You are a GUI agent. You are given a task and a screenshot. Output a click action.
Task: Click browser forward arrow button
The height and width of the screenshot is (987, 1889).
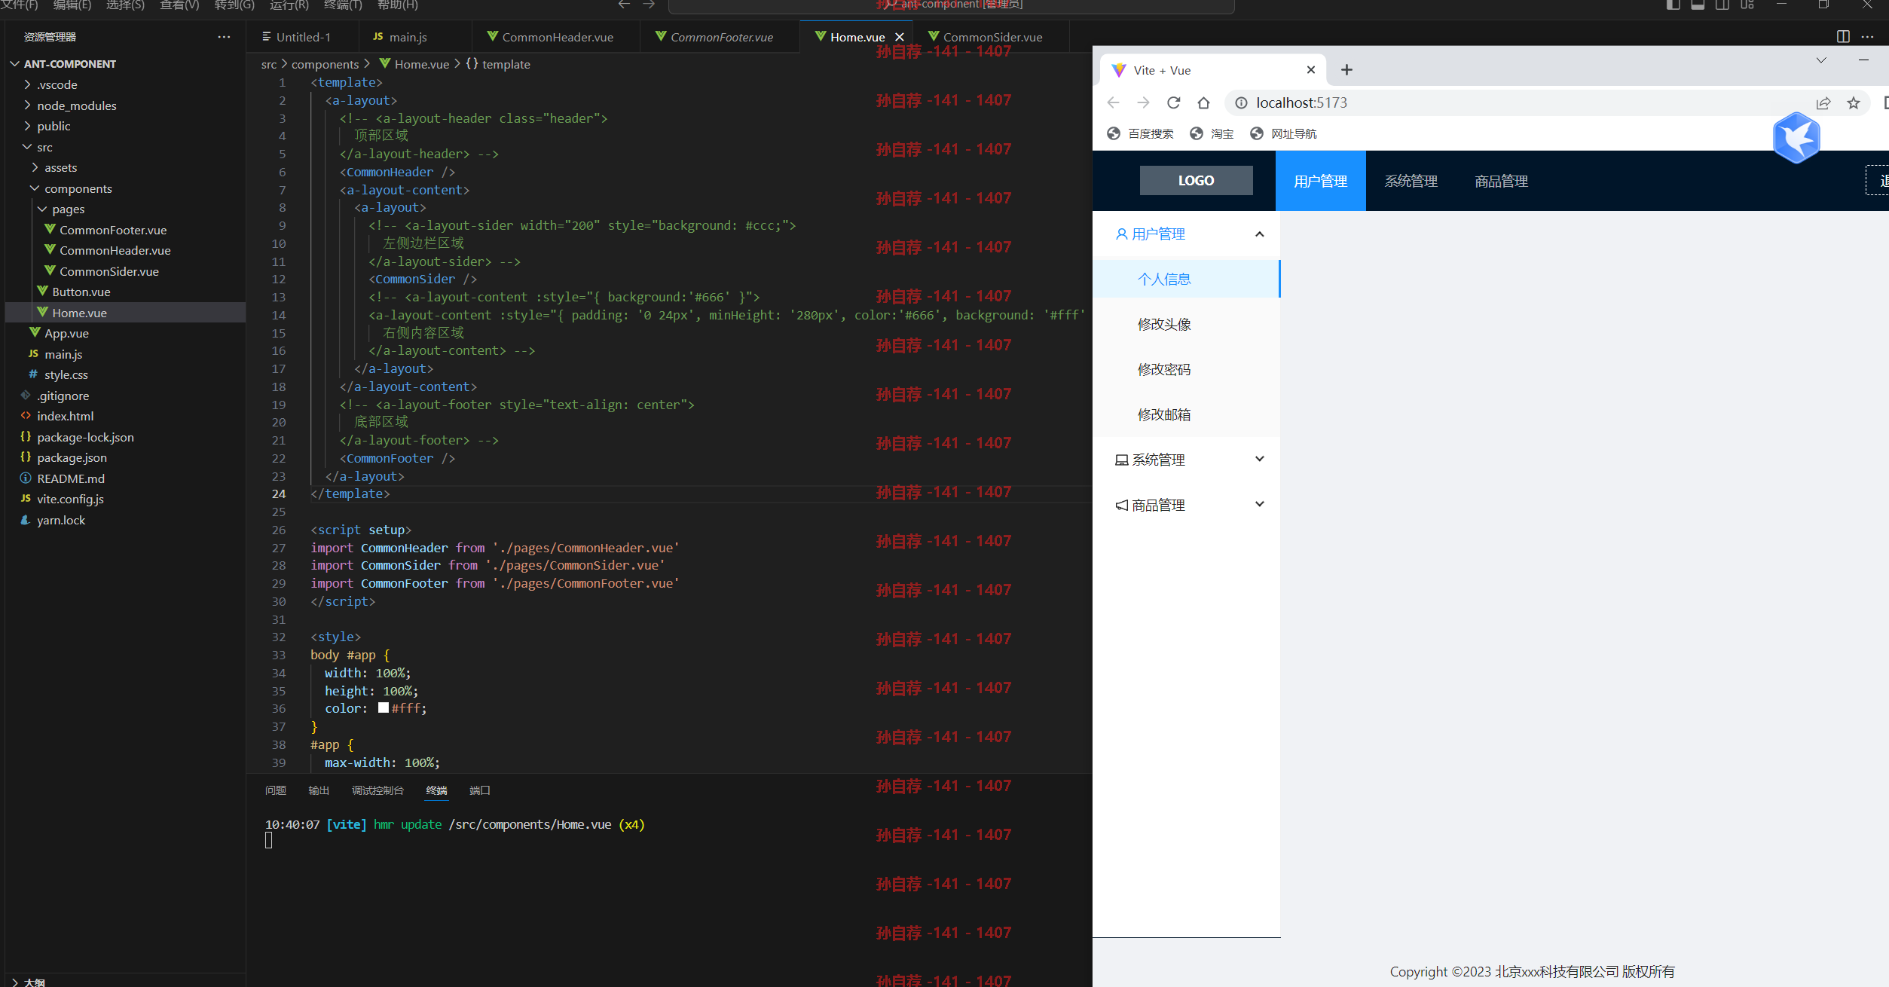coord(1143,102)
